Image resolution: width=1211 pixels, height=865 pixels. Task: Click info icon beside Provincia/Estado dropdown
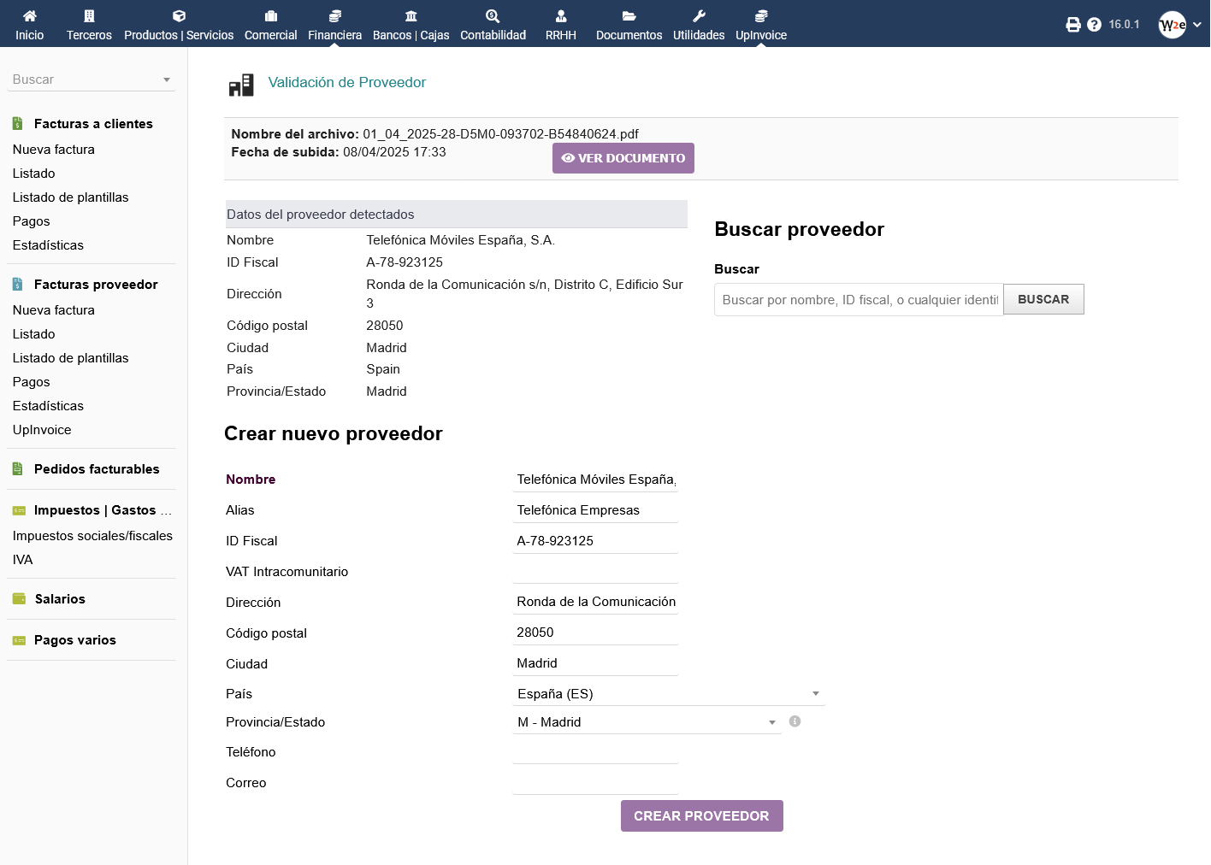click(795, 721)
